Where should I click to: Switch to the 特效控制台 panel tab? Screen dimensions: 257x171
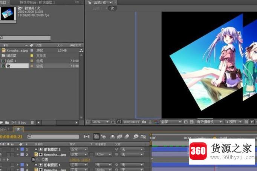point(37,2)
